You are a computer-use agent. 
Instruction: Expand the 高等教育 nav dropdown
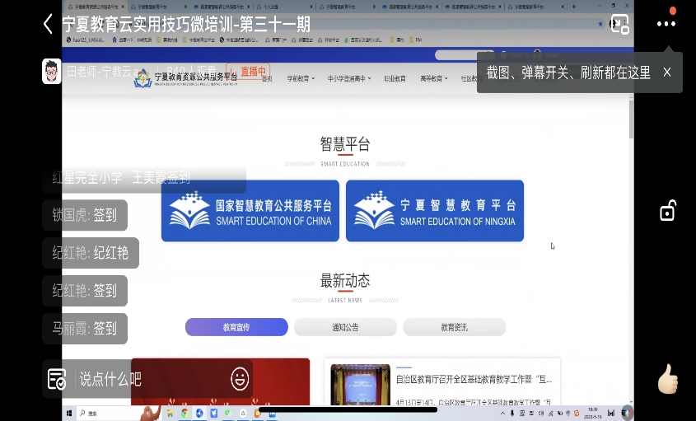pos(434,78)
